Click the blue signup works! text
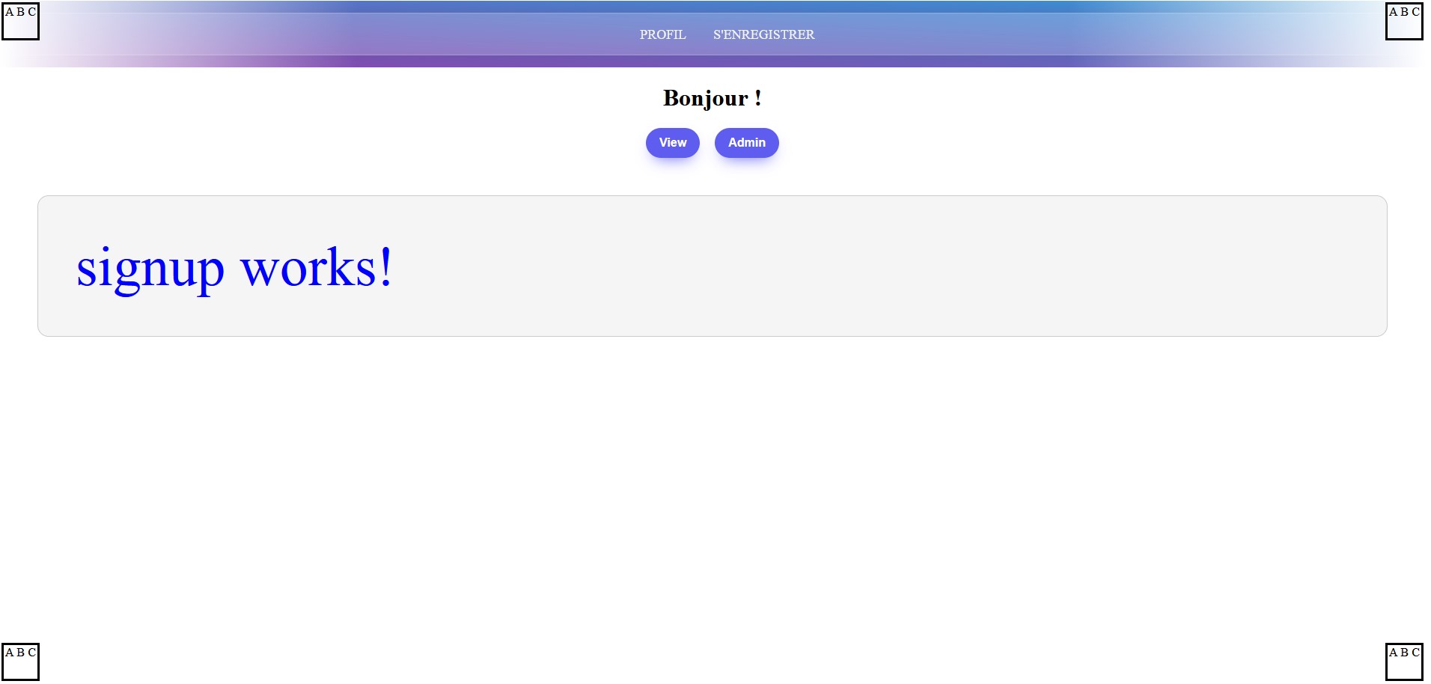Viewport: 1431px width, 684px height. click(234, 268)
